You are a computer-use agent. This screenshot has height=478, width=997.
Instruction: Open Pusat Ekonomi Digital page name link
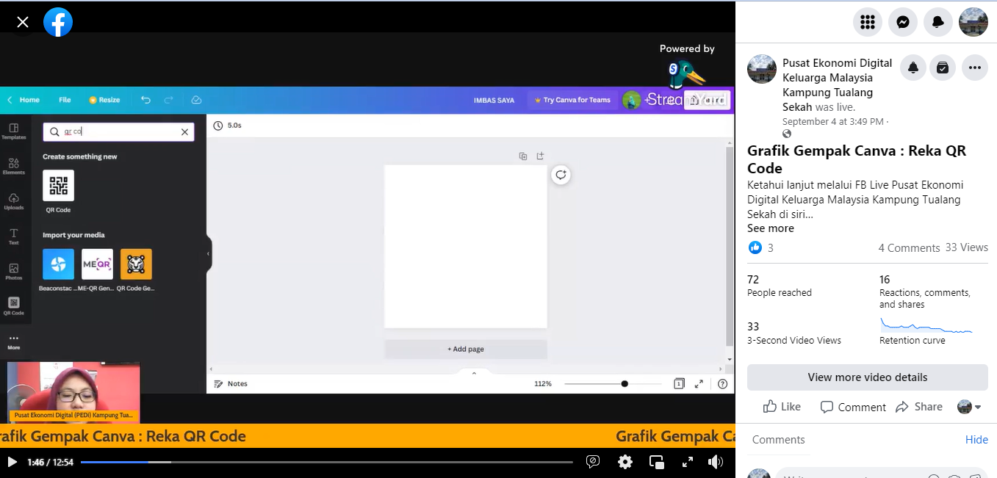[x=837, y=84]
